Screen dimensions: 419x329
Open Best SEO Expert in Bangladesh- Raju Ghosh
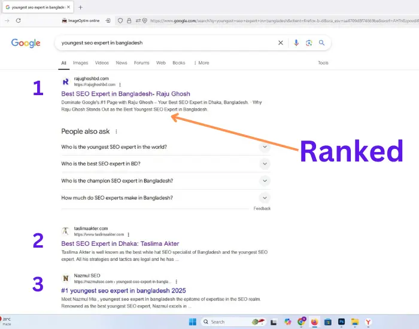(x=126, y=94)
